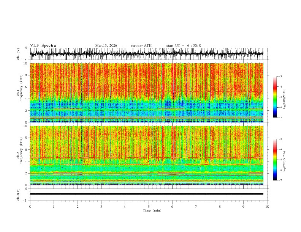
Task: Click the "VLF Spectra" plot title
Action: click(43, 45)
